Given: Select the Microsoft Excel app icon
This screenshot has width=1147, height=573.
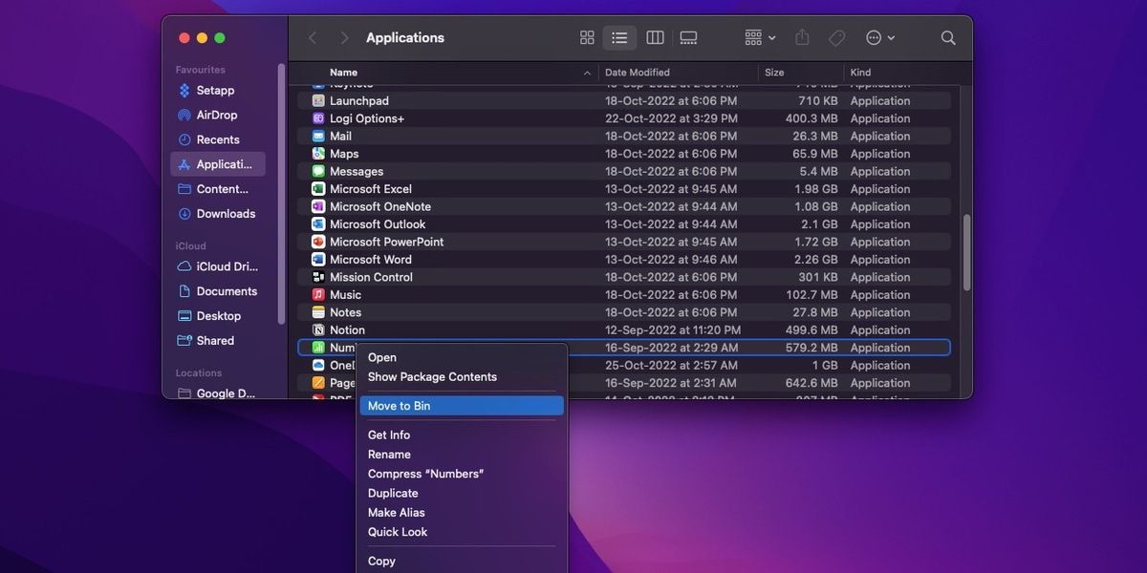Looking at the screenshot, I should tap(318, 189).
